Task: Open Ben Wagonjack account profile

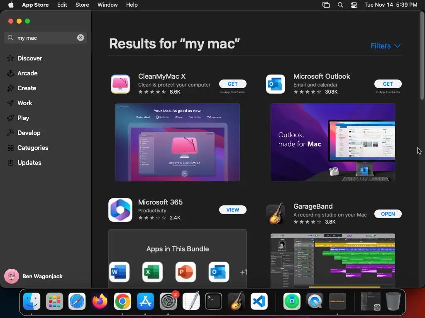Action: (33, 276)
